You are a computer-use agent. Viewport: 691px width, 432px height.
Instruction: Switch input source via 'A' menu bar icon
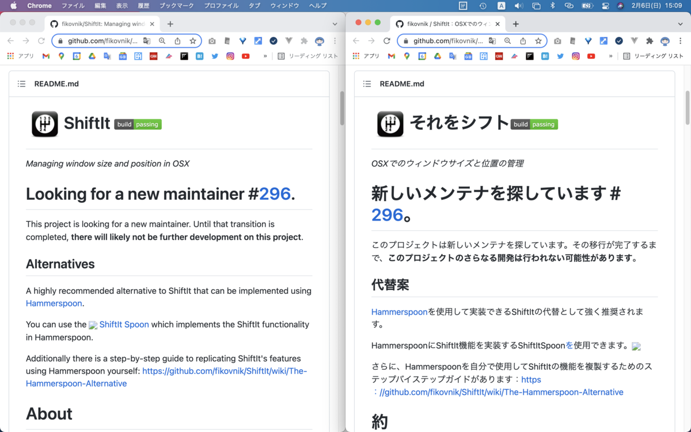pos(501,6)
